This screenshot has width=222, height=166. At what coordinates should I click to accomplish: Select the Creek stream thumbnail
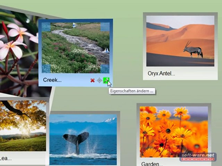(76, 48)
